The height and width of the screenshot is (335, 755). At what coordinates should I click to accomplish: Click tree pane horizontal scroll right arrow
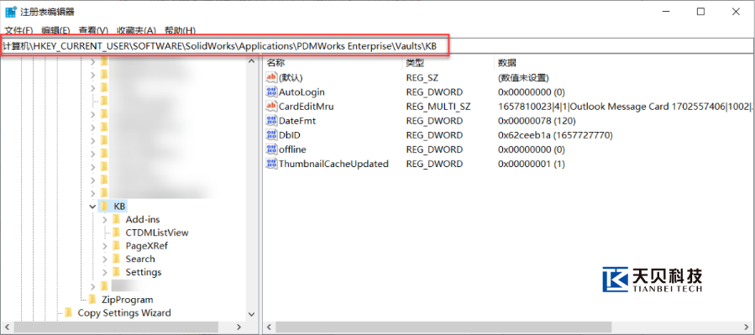pyautogui.click(x=239, y=327)
